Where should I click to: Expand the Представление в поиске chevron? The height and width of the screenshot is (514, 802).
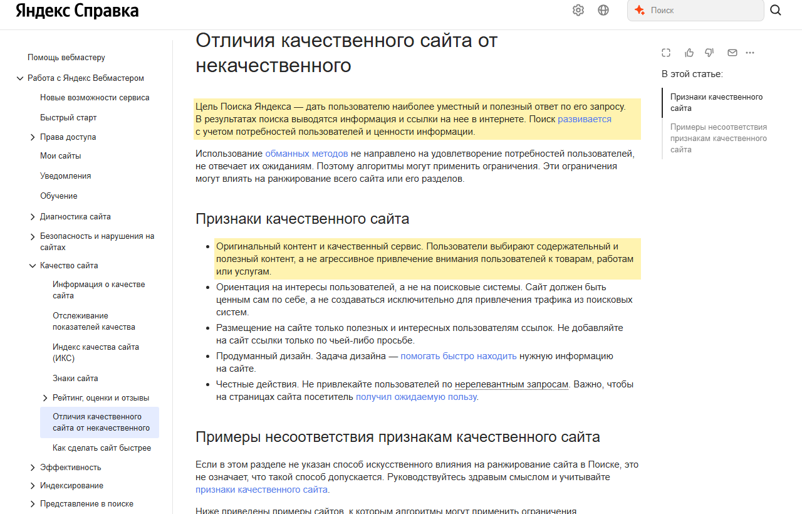(x=33, y=504)
